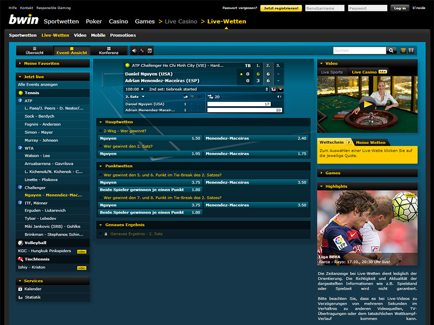Click the swap arrows icon next to 20
Image resolution: width=434 pixels, height=325 pixels.
210,97
